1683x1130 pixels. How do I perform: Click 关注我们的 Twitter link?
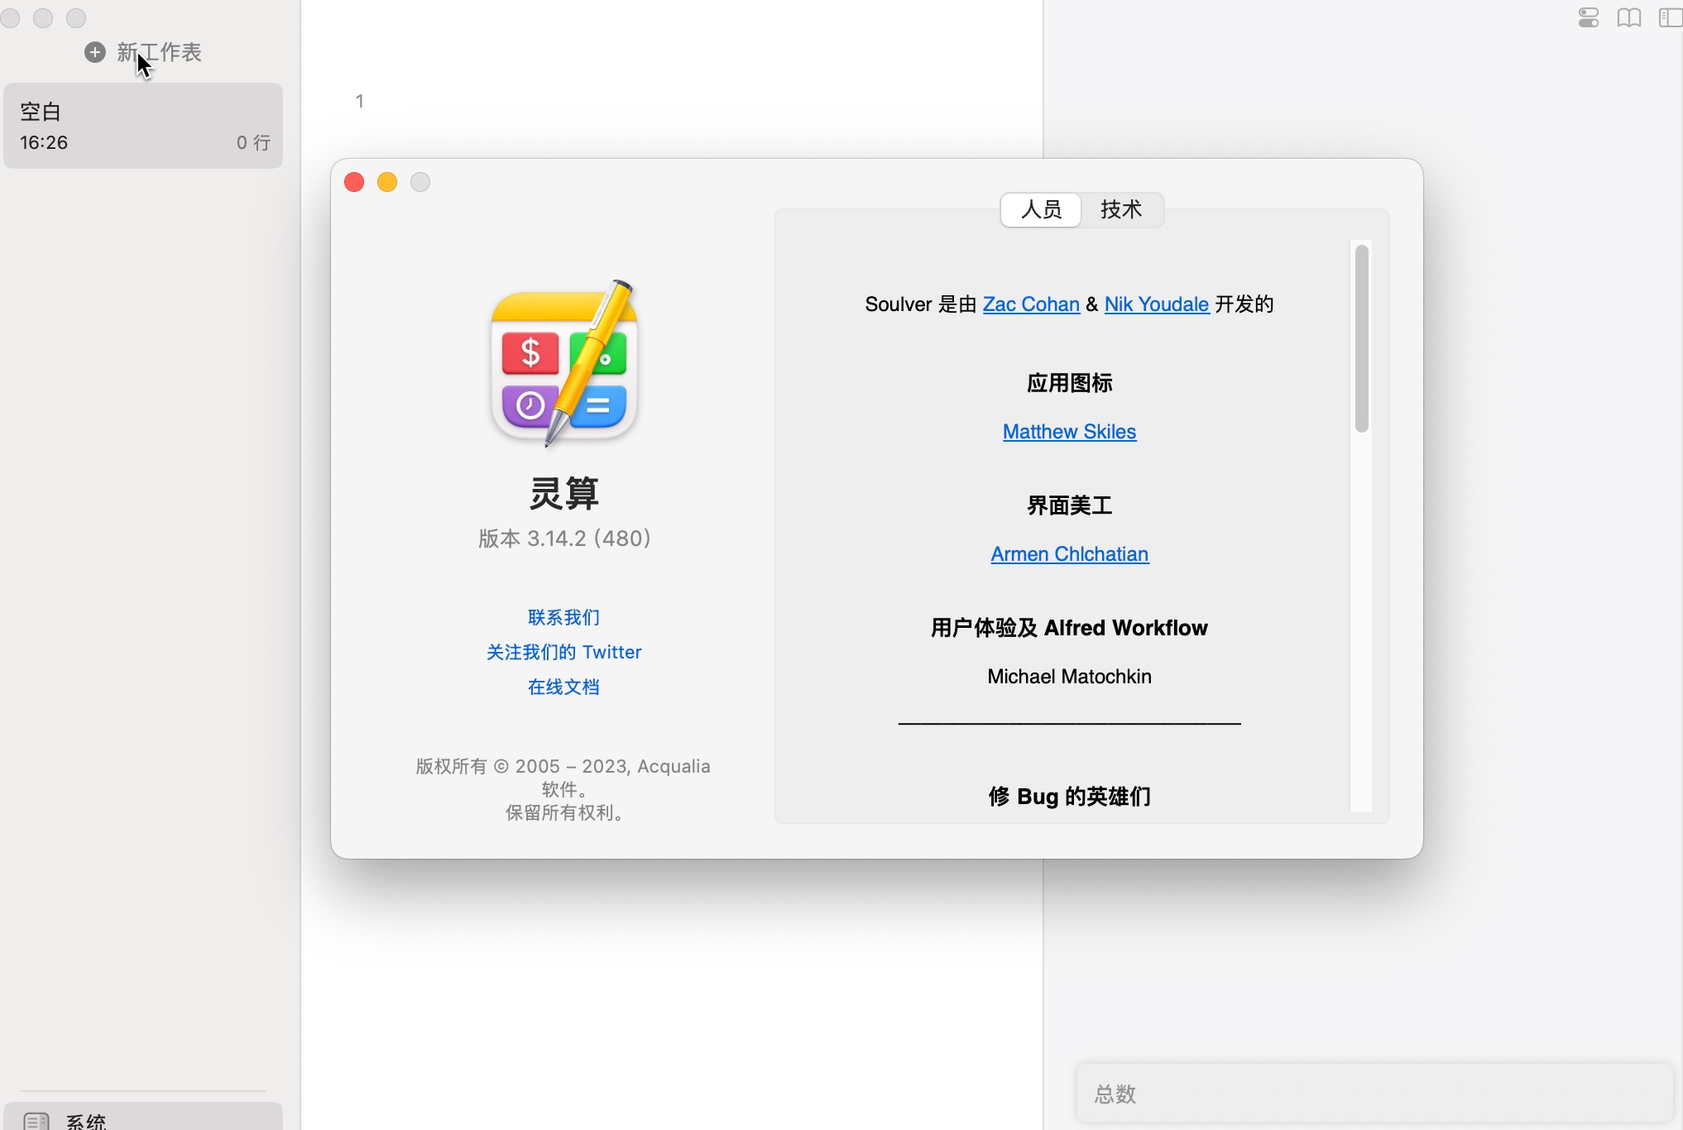coord(563,652)
